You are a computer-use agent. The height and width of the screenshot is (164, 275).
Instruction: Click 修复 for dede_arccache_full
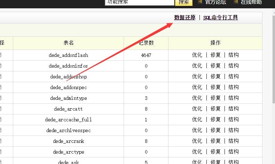[x=215, y=120]
